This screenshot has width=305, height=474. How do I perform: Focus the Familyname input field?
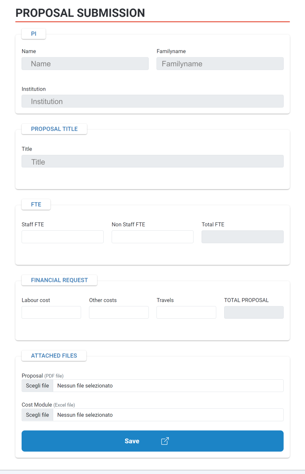pos(220,64)
